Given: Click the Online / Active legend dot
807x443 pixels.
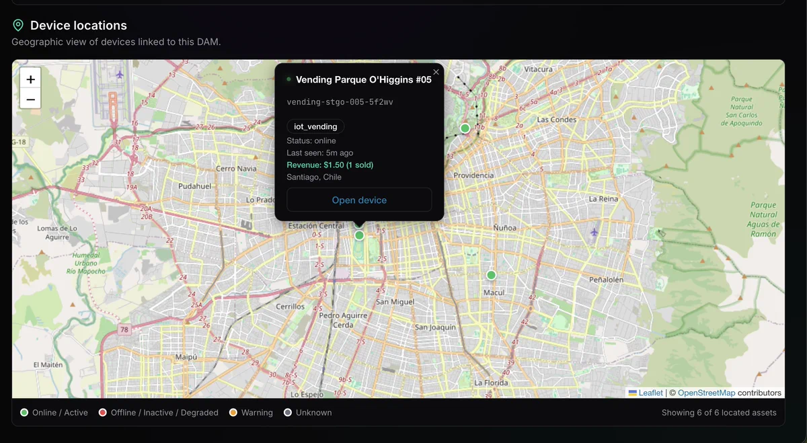Looking at the screenshot, I should point(24,412).
